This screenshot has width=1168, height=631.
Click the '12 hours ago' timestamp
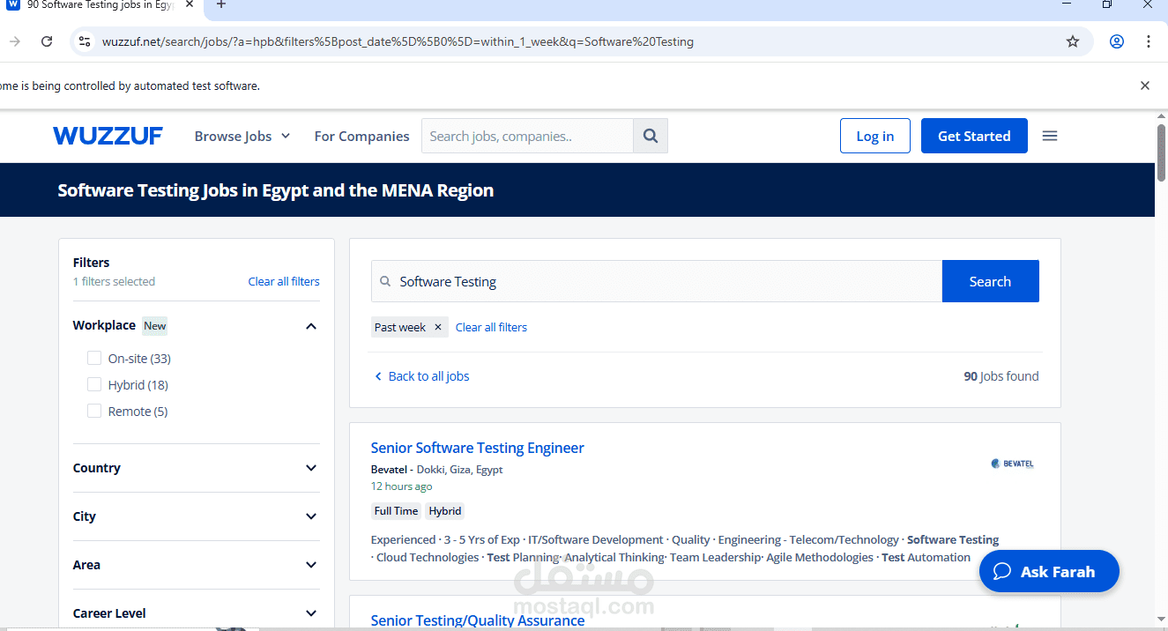[x=401, y=486]
